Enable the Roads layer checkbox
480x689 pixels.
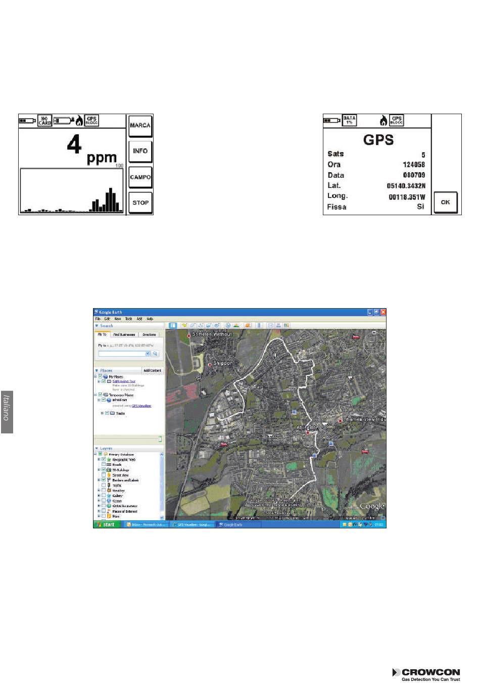pos(104,465)
